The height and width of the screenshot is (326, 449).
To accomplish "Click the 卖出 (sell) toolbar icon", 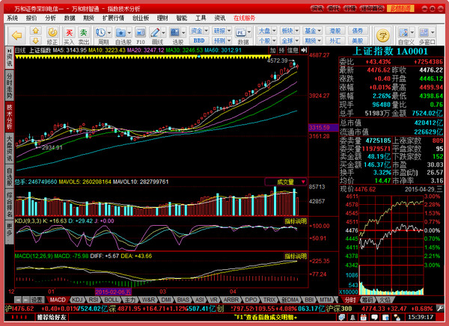I will (84, 34).
